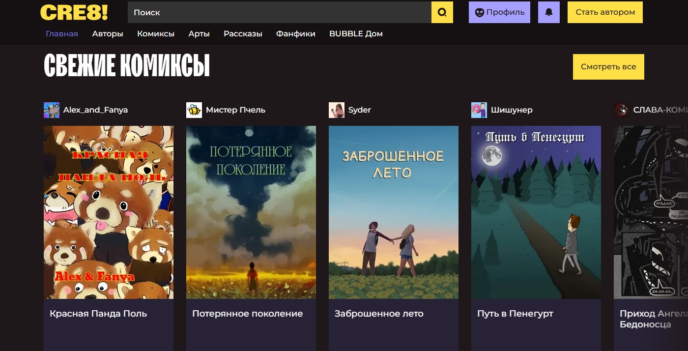The height and width of the screenshot is (351, 688).
Task: Open the notifications bell
Action: (549, 12)
